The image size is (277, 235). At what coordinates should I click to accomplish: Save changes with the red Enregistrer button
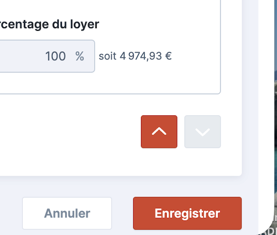tap(187, 214)
